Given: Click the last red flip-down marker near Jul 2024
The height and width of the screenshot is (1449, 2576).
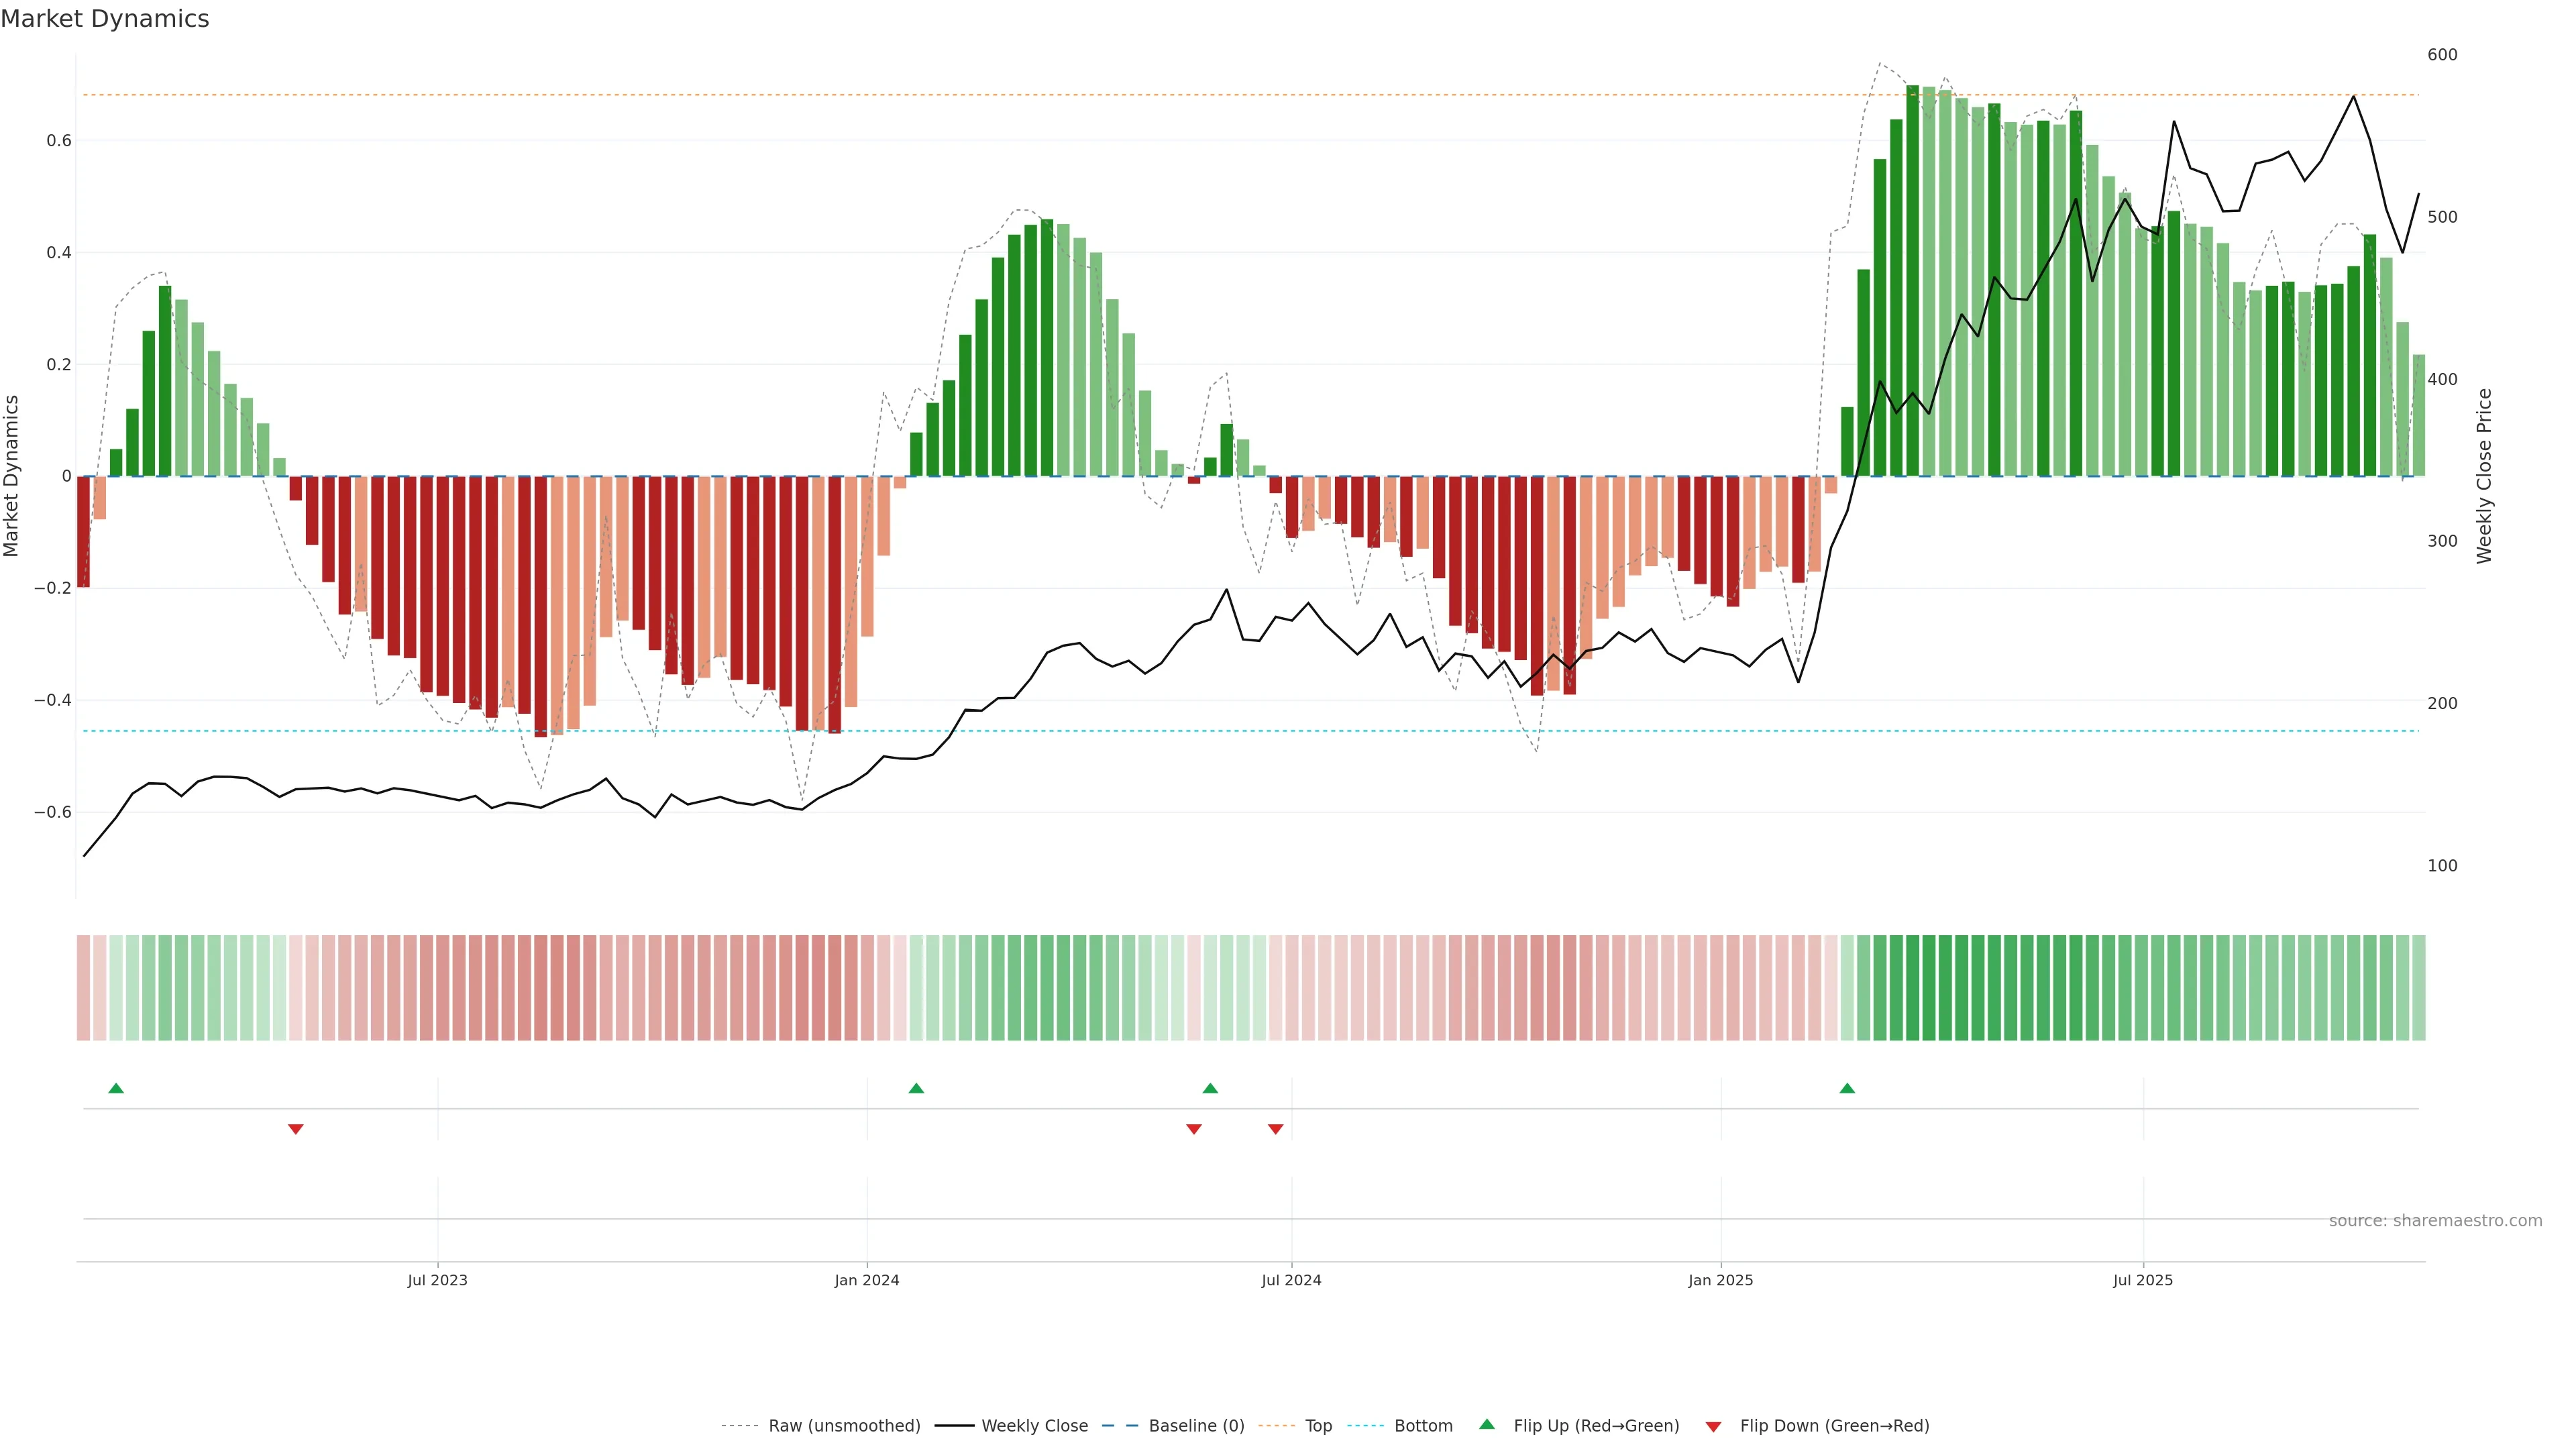Looking at the screenshot, I should (1275, 1129).
